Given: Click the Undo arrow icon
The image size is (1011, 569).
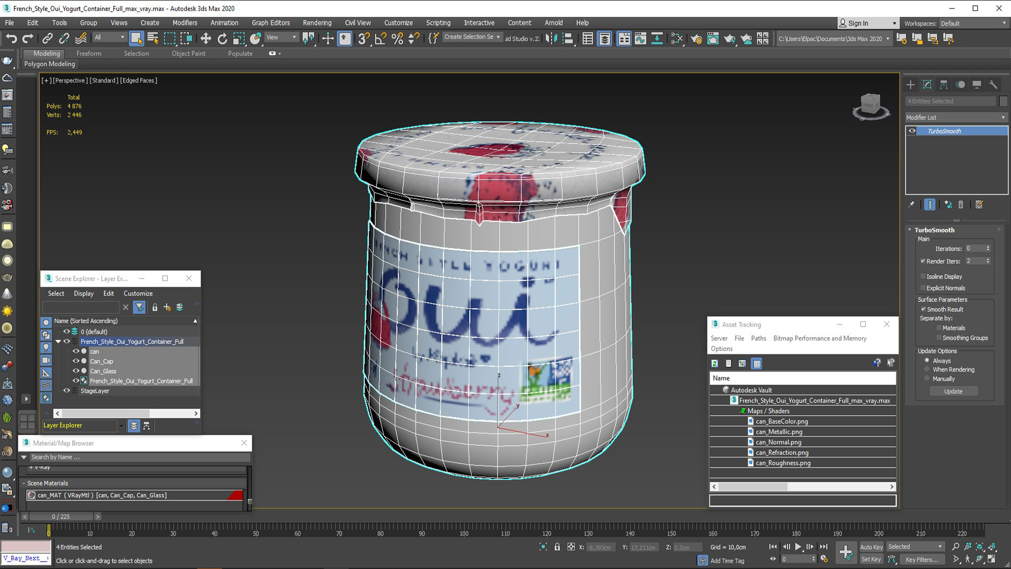Looking at the screenshot, I should 12,38.
